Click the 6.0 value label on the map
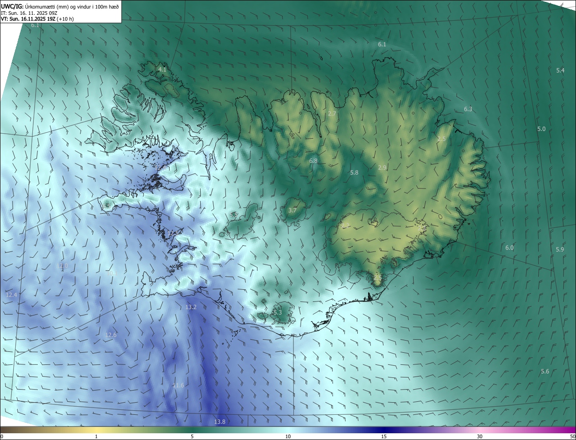576x440 pixels. 509,247
